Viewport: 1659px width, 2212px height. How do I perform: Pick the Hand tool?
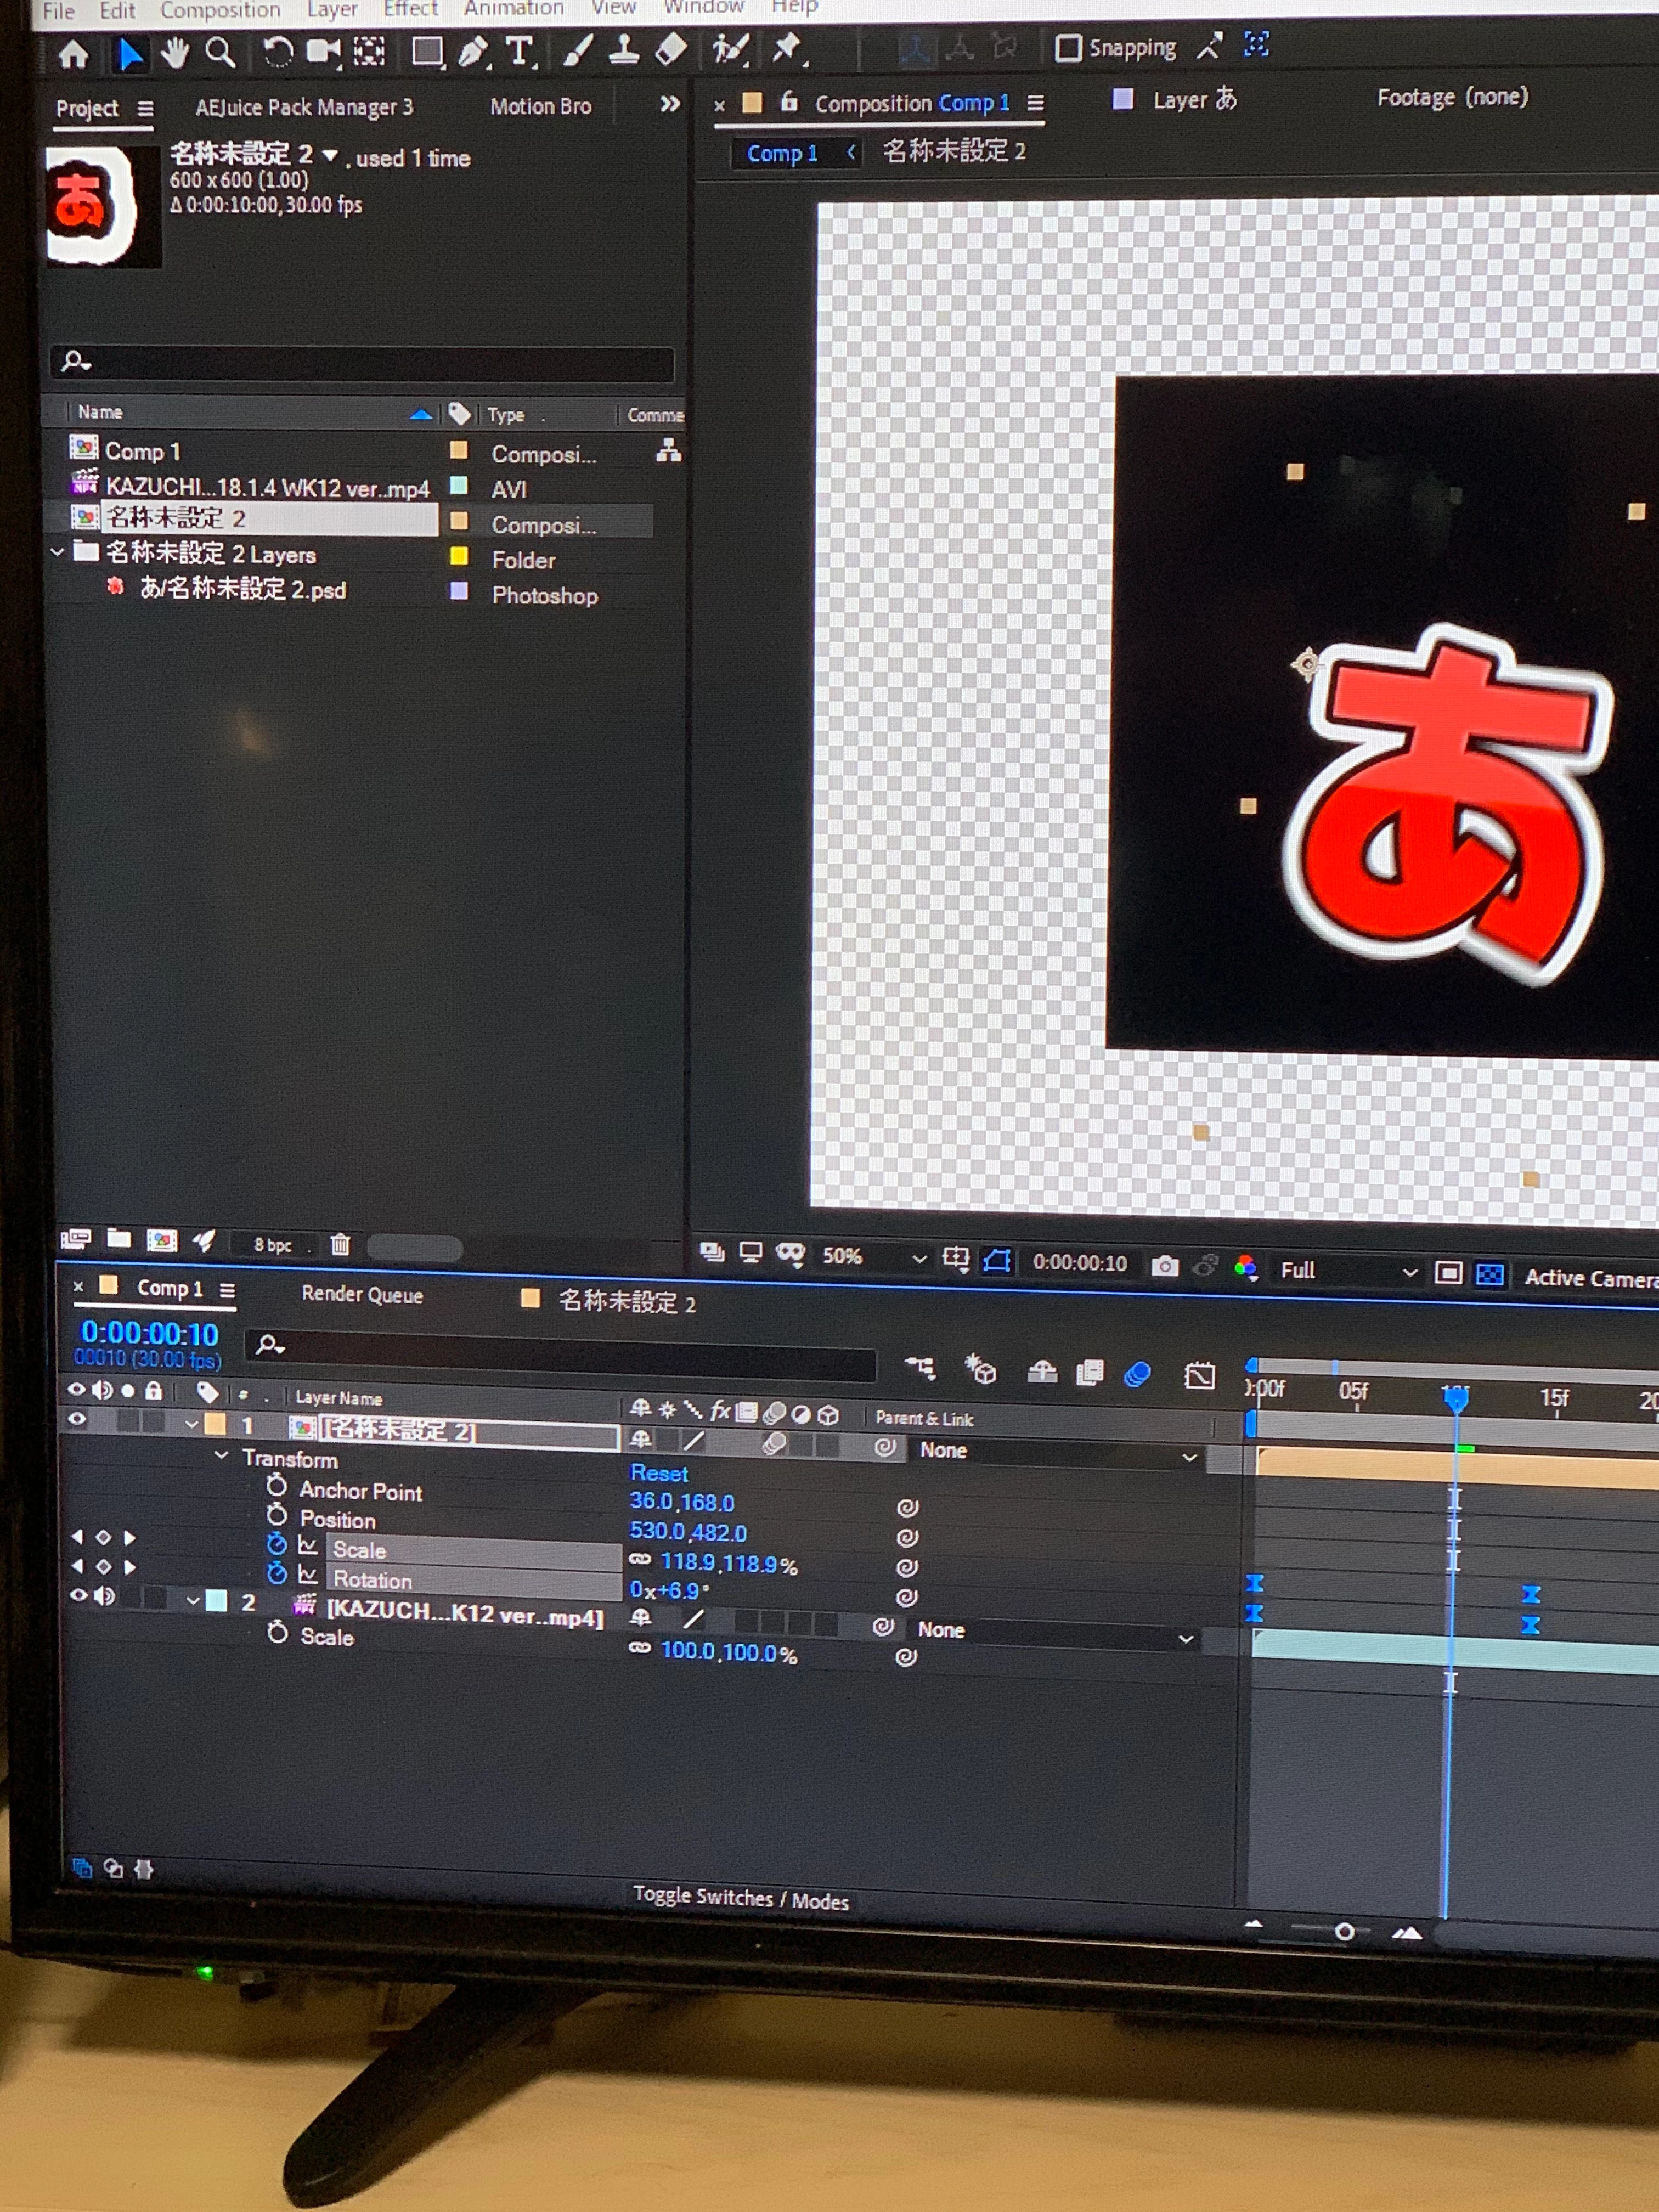(175, 52)
